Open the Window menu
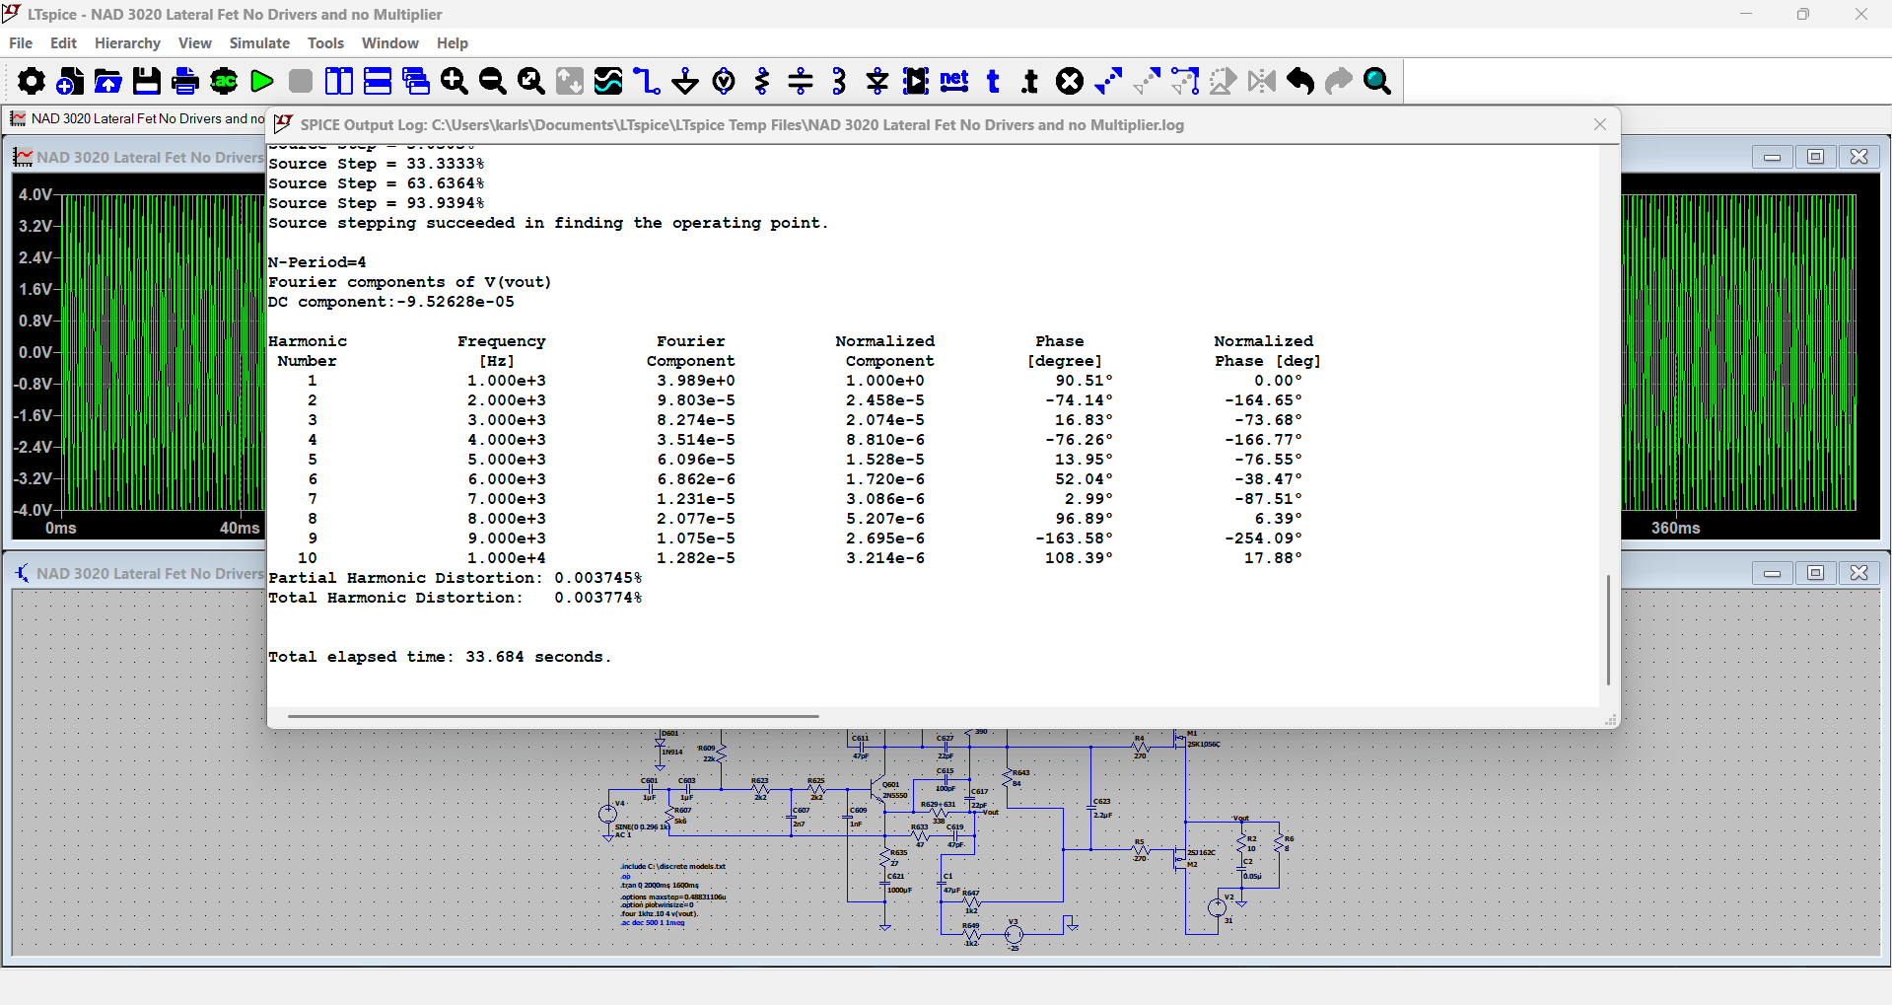The image size is (1892, 1005). click(389, 43)
